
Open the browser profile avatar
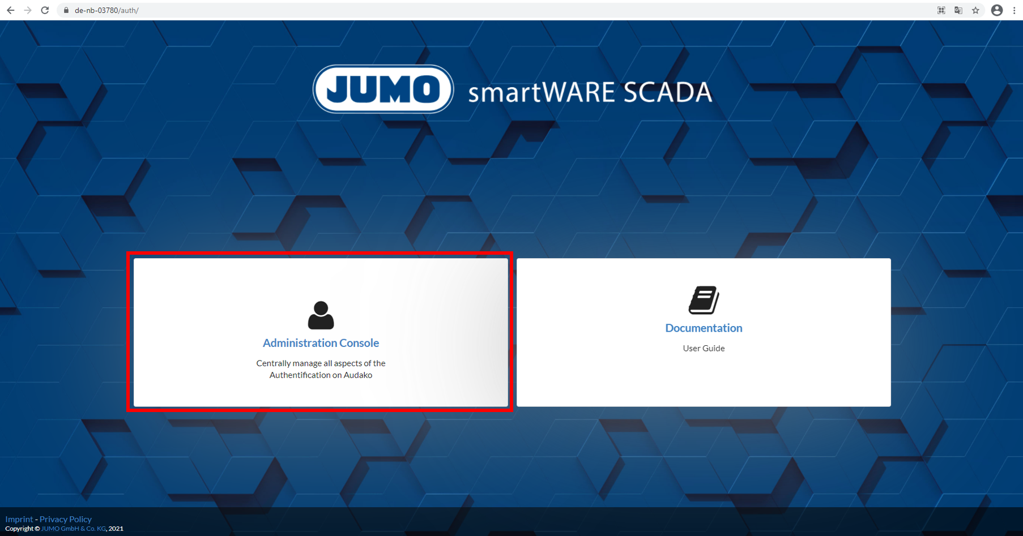tap(996, 10)
